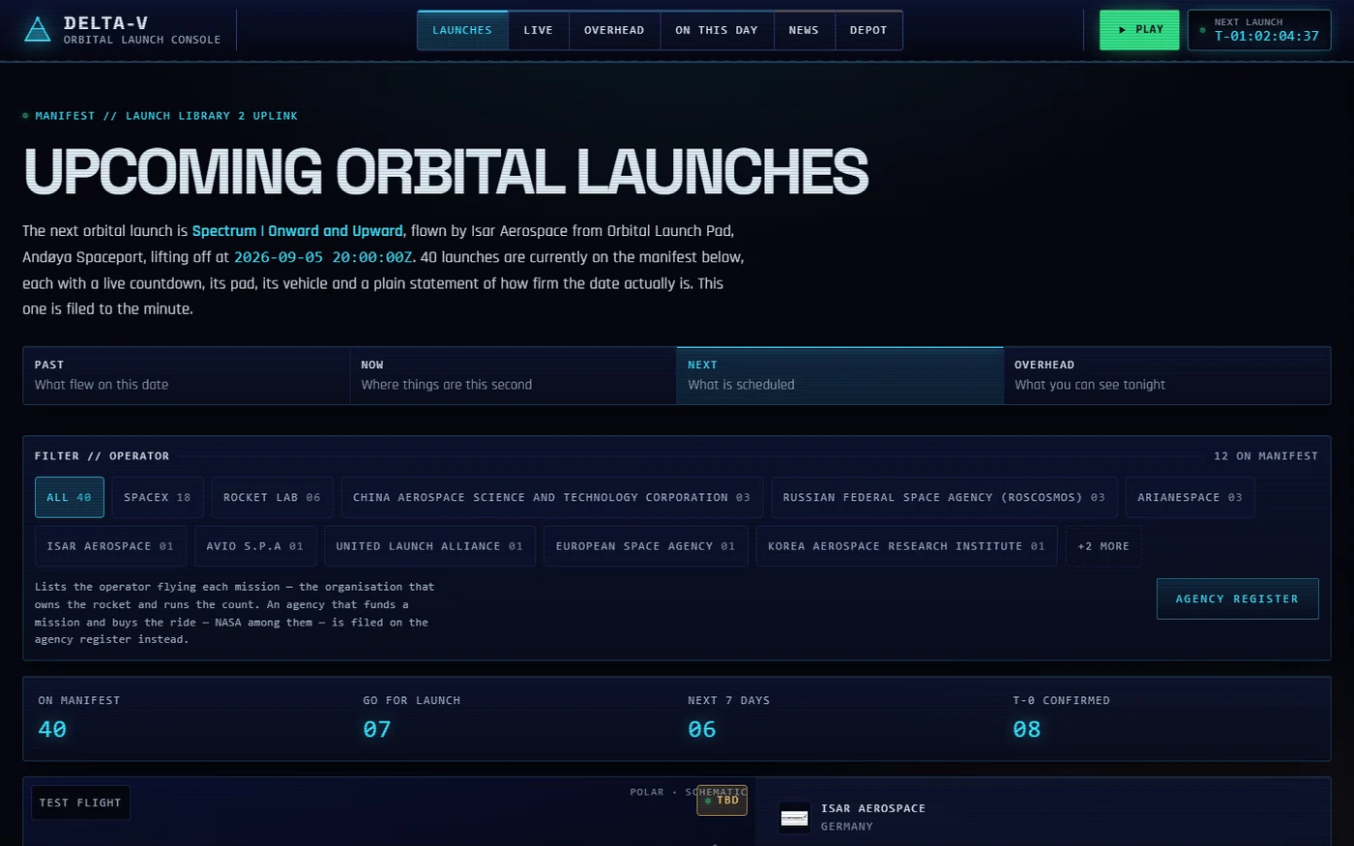This screenshot has height=846, width=1354.
Task: Follow the Spectrum | Onward and Upward link
Action: coord(297,231)
